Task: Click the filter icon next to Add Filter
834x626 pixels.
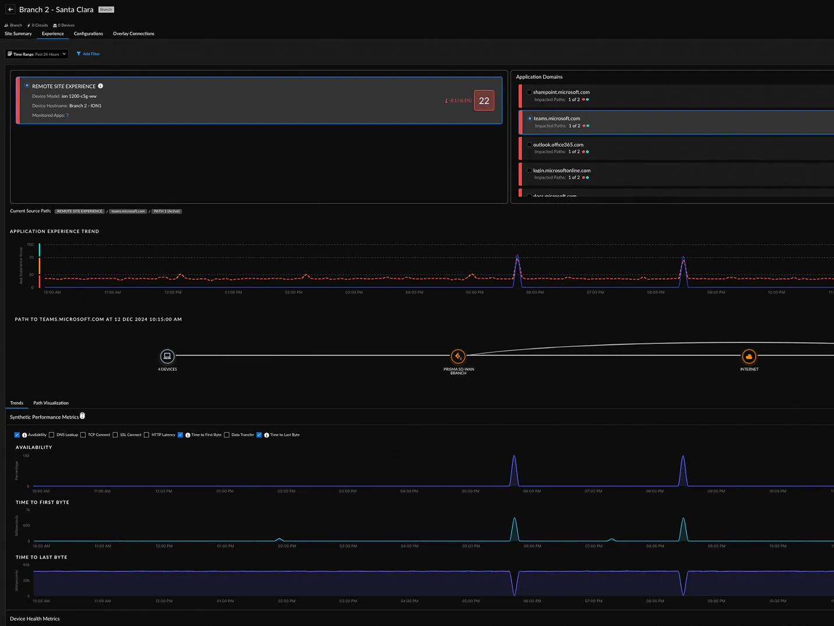Action: 79,54
